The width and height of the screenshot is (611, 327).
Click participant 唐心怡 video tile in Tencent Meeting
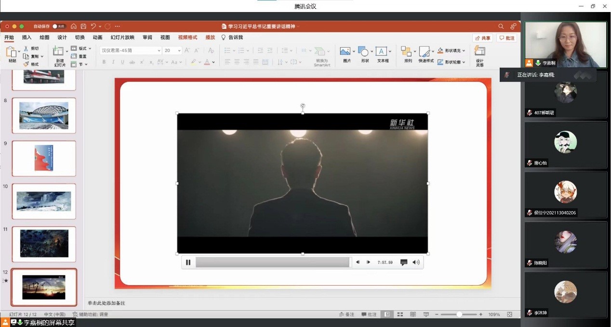566,144
